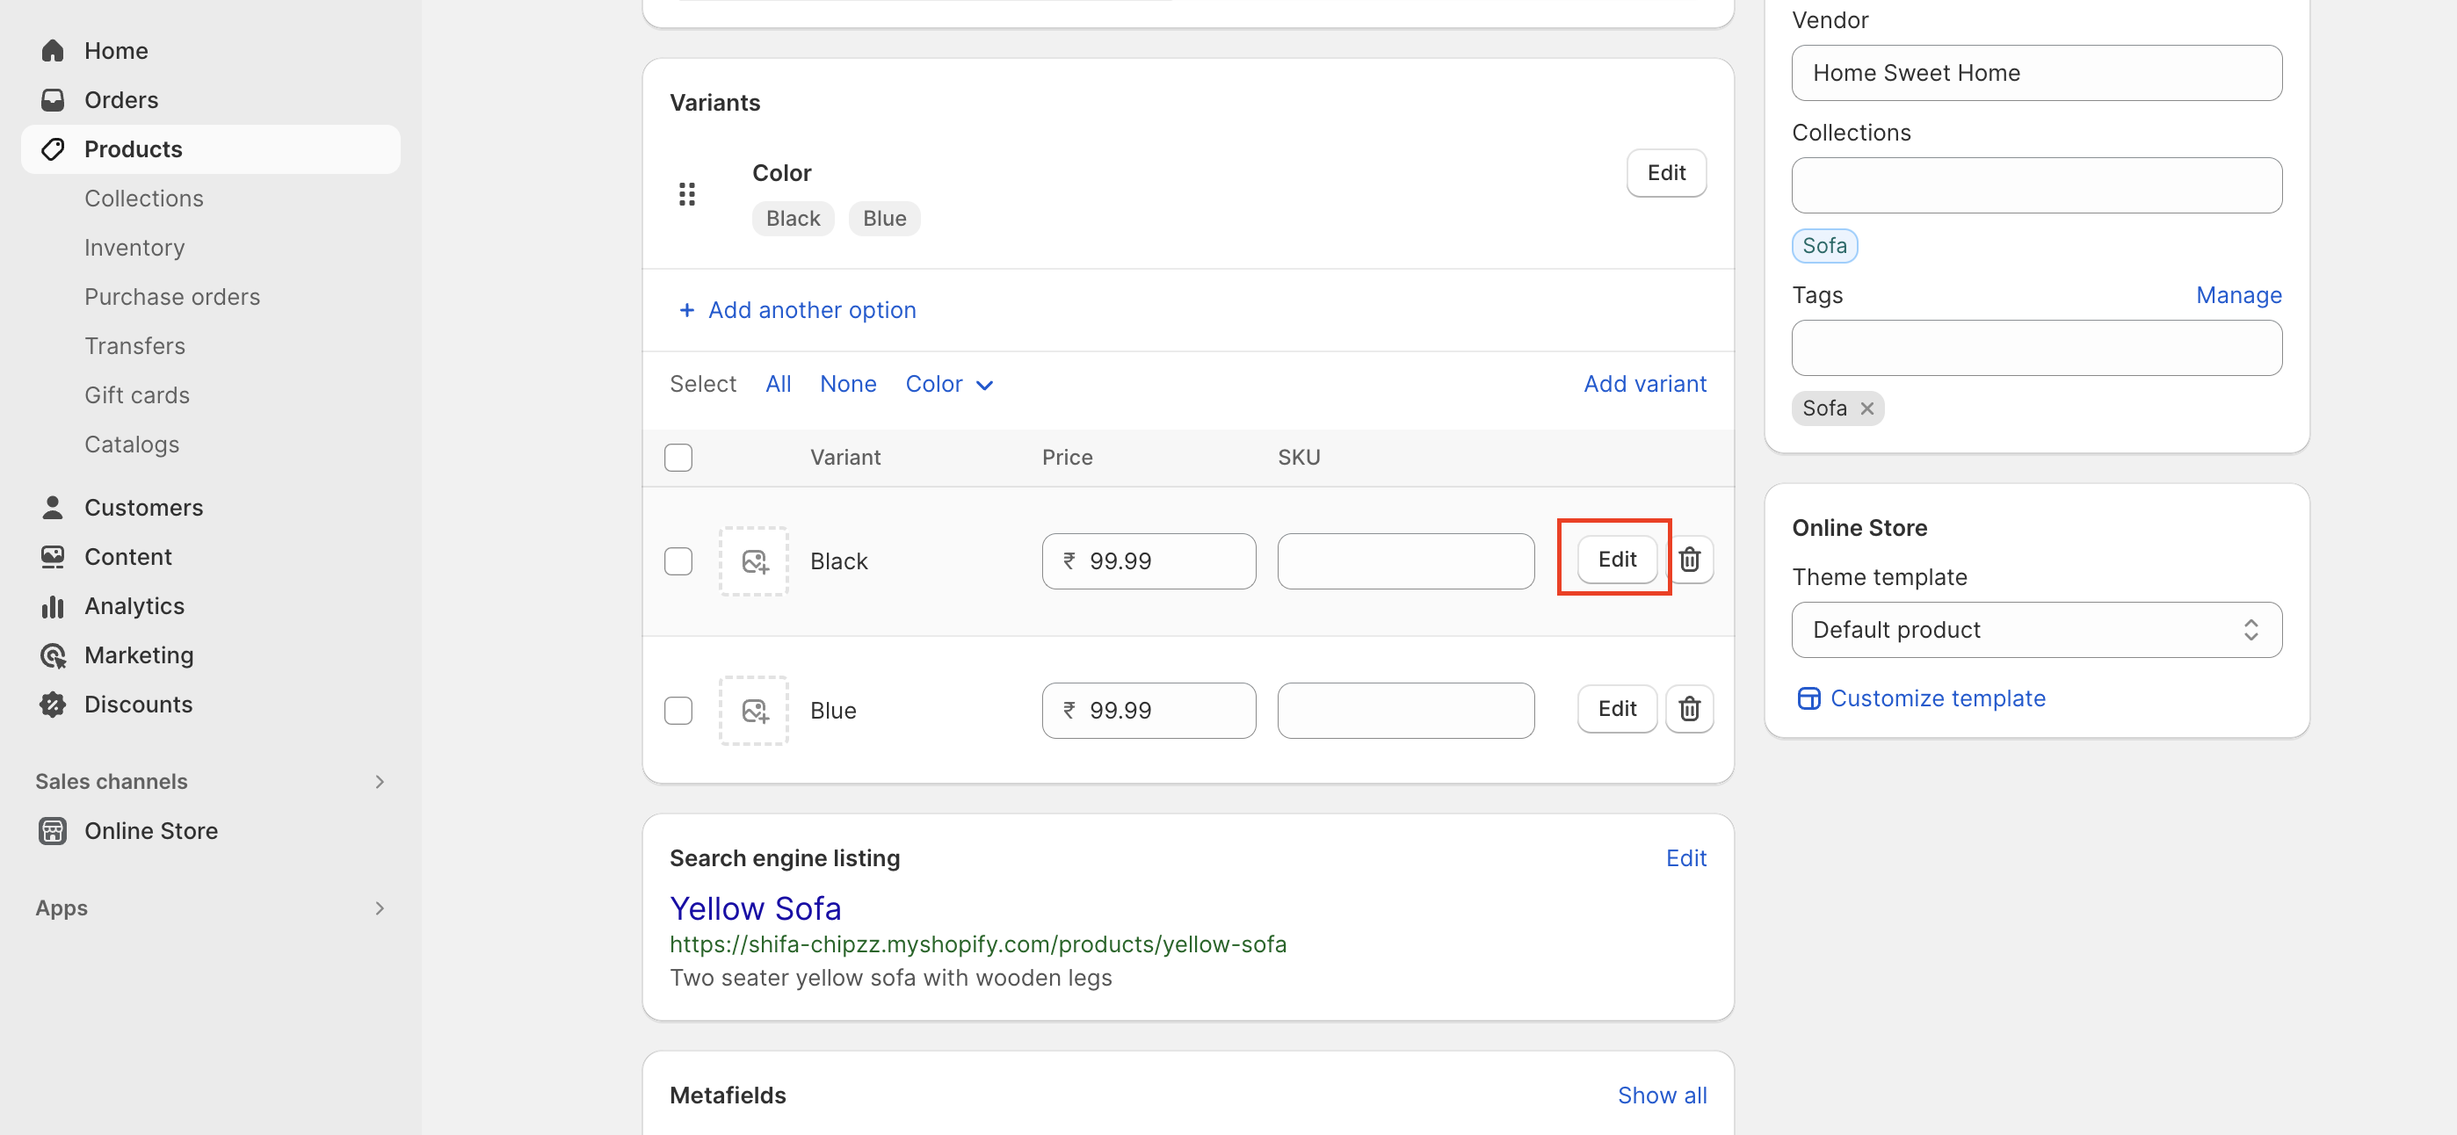Image resolution: width=2457 pixels, height=1135 pixels.
Task: Remove the Sofa tag with X
Action: (x=1866, y=408)
